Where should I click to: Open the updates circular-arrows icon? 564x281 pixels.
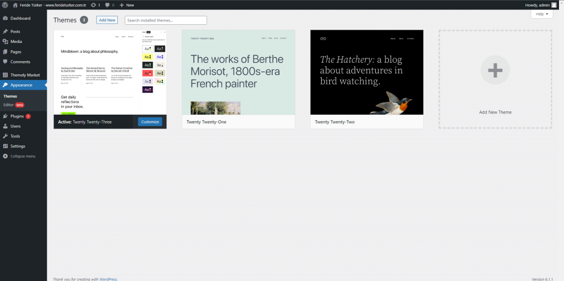coord(94,5)
